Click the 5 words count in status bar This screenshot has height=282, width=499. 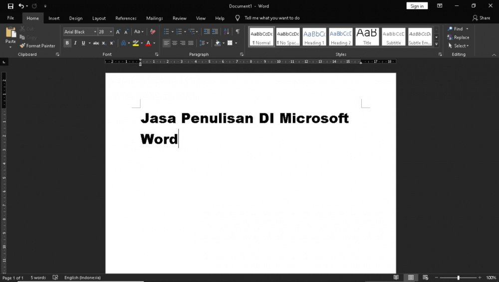click(x=38, y=278)
